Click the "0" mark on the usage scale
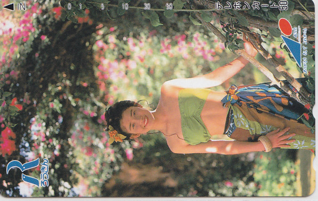 pyautogui.click(x=69, y=7)
